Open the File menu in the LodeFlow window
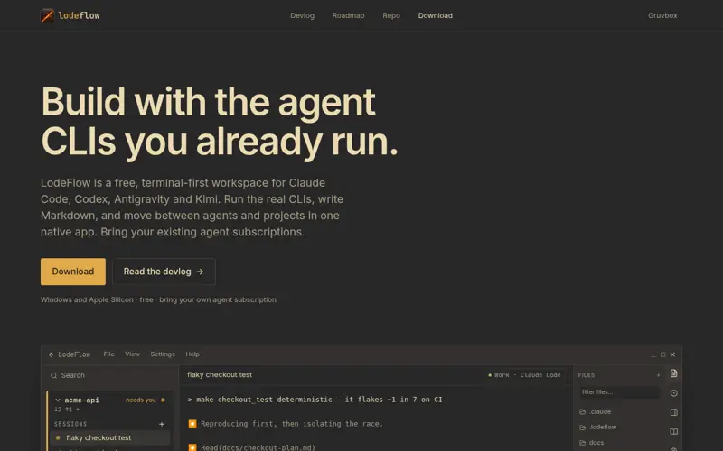The height and width of the screenshot is (451, 723). pos(108,354)
